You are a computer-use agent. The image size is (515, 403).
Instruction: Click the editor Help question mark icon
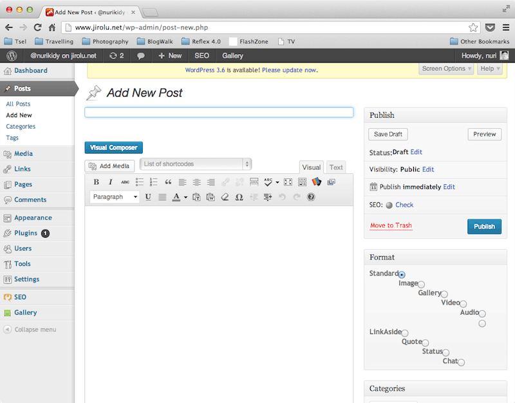pyautogui.click(x=311, y=197)
